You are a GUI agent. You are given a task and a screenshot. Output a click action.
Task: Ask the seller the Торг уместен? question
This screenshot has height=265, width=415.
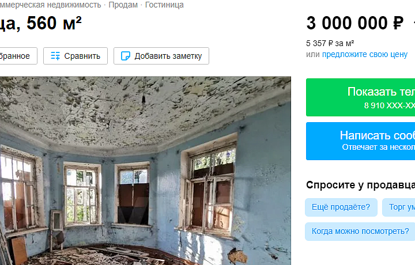click(x=399, y=207)
